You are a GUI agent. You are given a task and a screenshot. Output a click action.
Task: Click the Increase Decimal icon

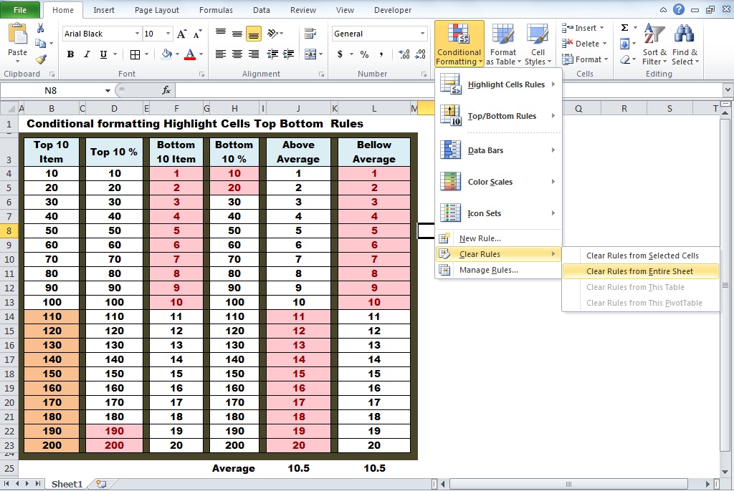click(402, 54)
